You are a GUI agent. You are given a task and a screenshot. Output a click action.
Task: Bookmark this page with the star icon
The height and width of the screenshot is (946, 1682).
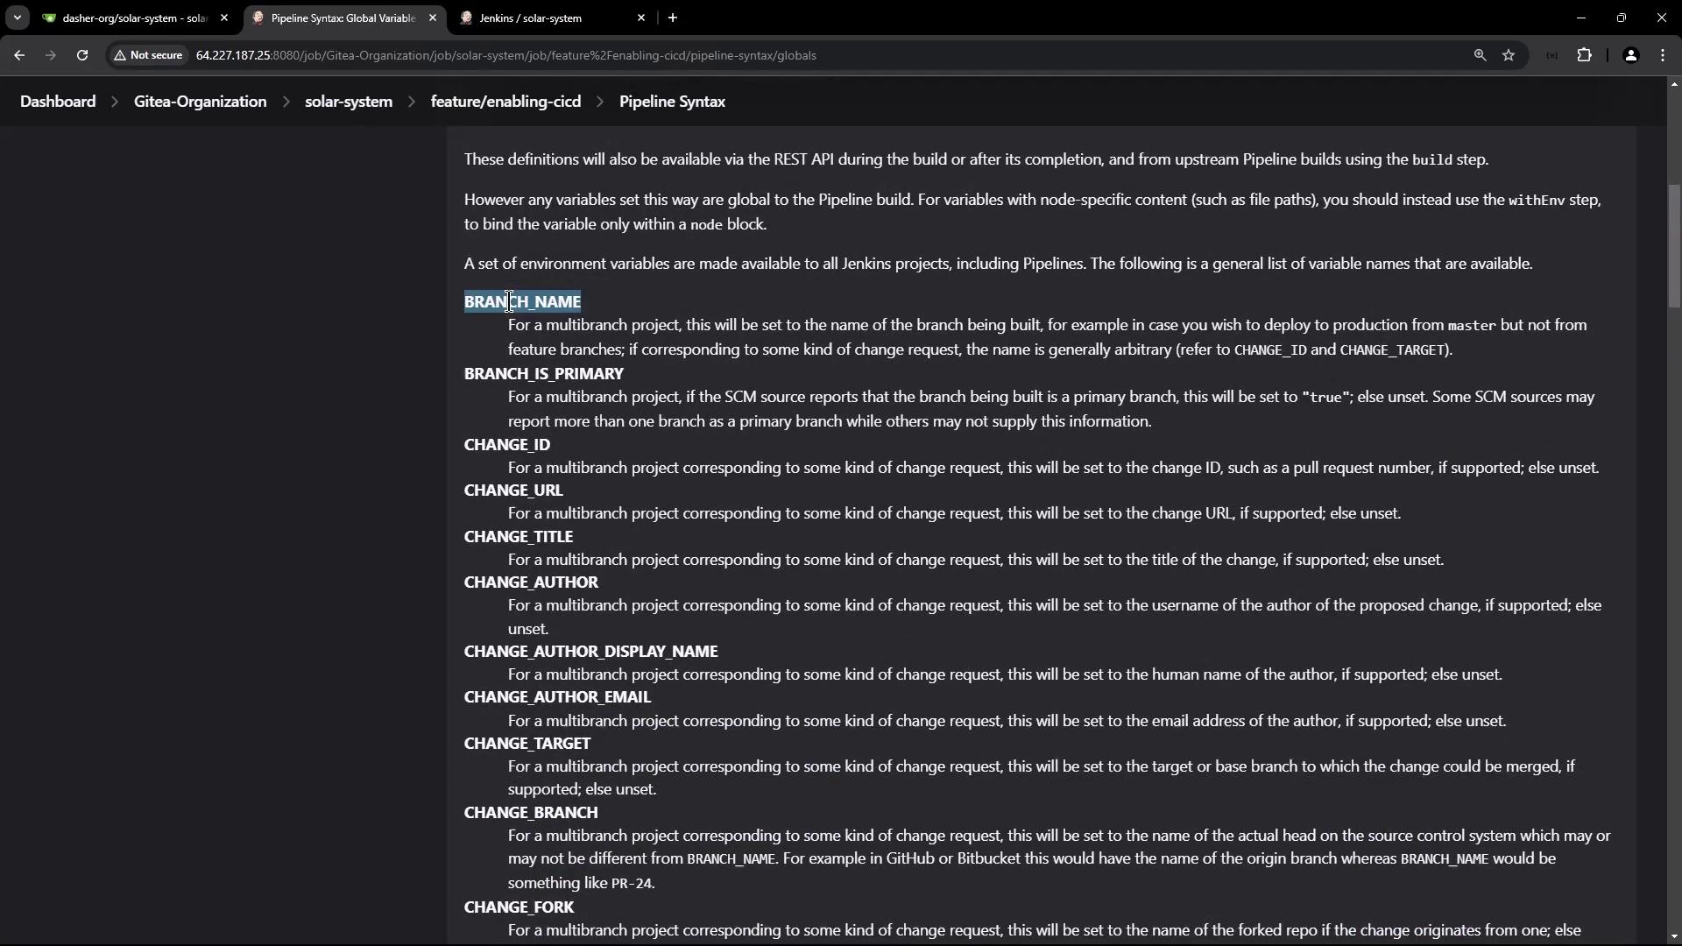tap(1509, 55)
